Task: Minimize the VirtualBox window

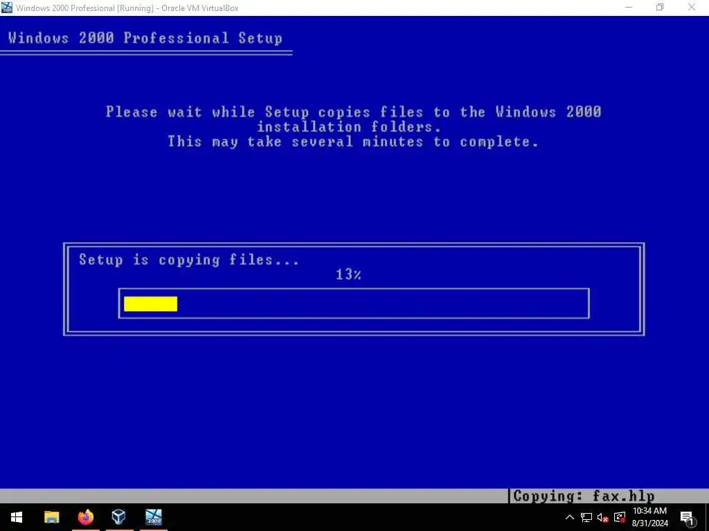Action: (629, 8)
